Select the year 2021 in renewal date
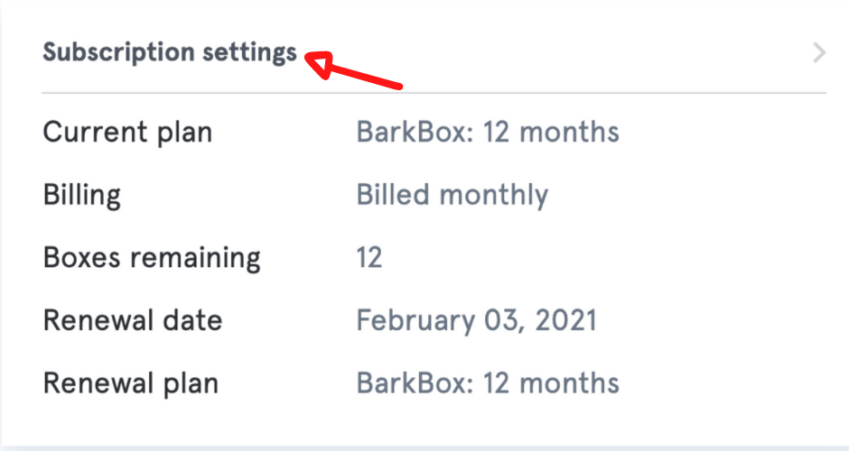Image resolution: width=849 pixels, height=451 pixels. point(567,319)
